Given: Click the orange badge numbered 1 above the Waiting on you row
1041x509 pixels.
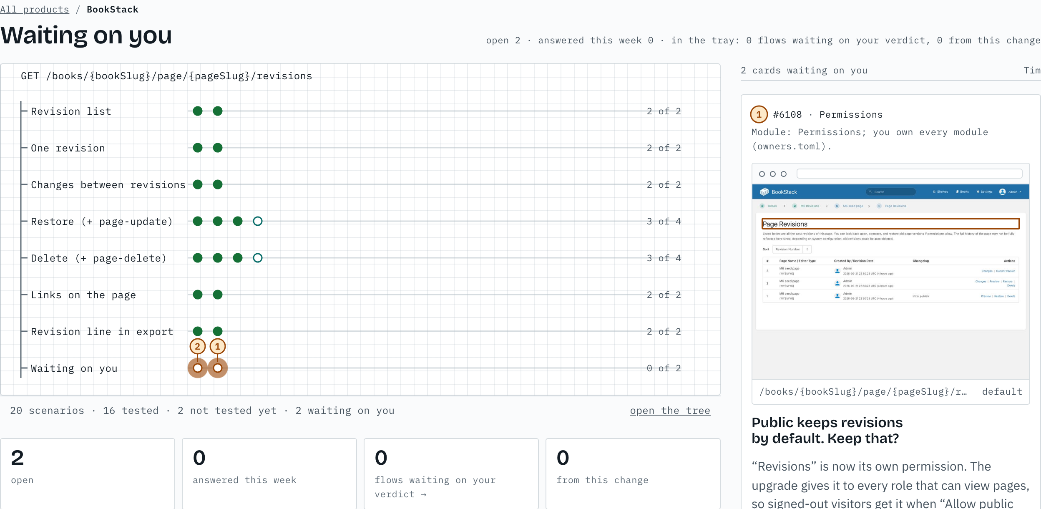Looking at the screenshot, I should (x=218, y=346).
